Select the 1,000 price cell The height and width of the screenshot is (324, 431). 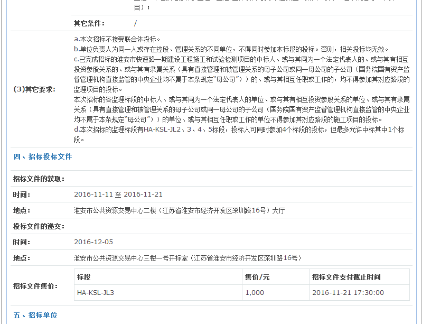tap(254, 292)
